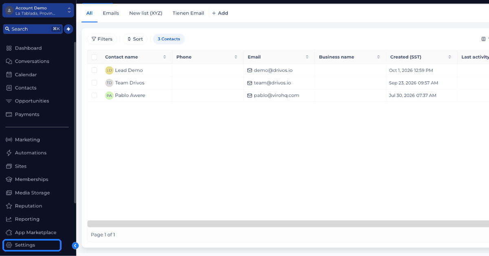This screenshot has width=489, height=256.
Task: Click the Account Demo avatar icon
Action: point(9,11)
